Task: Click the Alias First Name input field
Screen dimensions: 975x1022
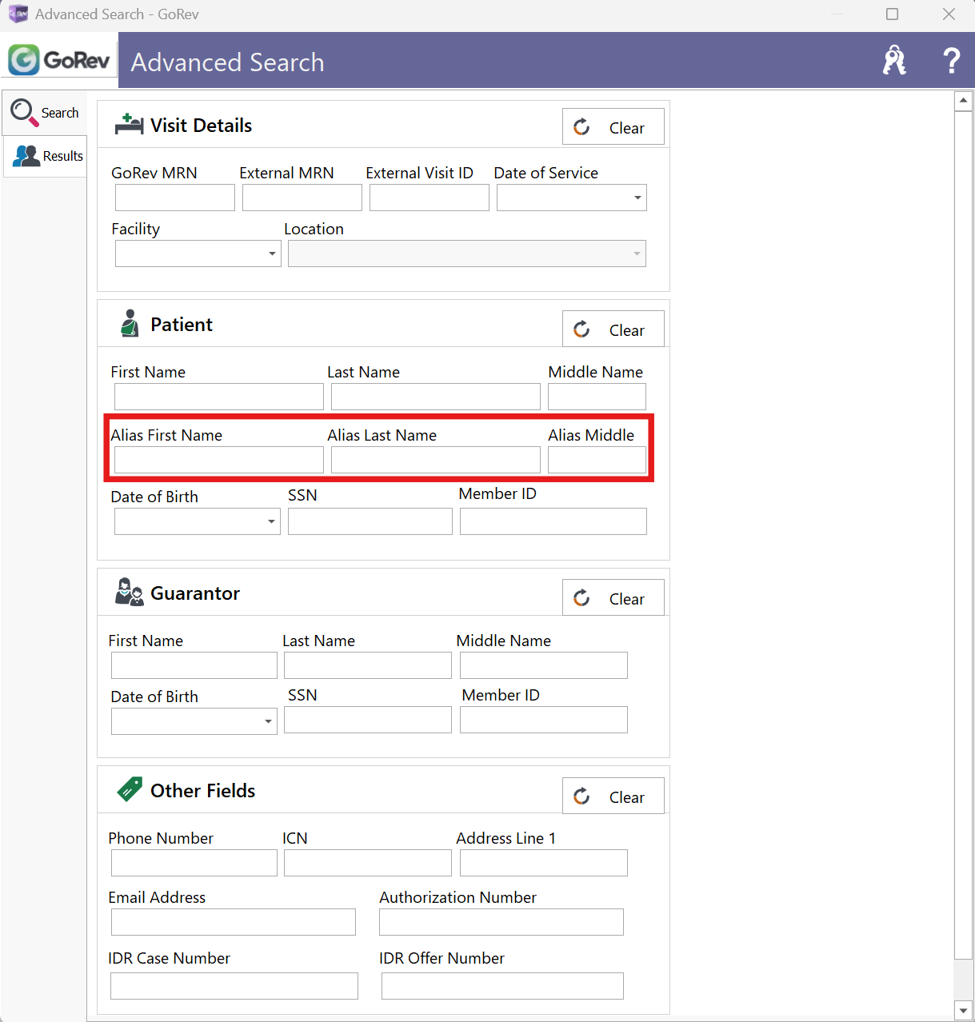Action: point(218,460)
